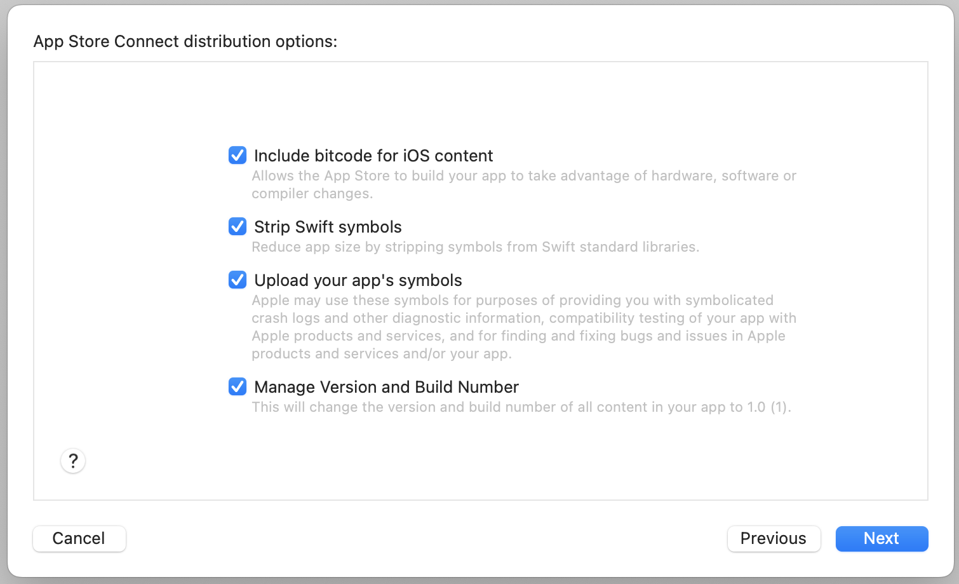This screenshot has height=584, width=959.
Task: Disable the Upload your app's symbols checkbox
Action: point(238,280)
